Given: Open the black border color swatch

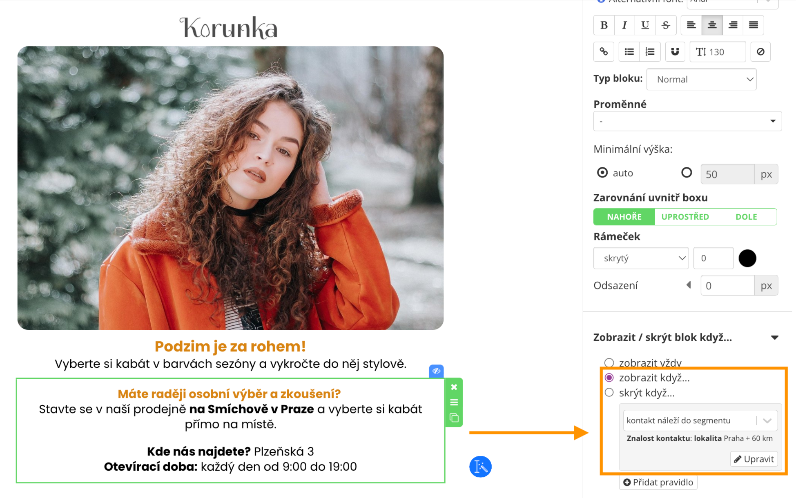Looking at the screenshot, I should [x=747, y=258].
